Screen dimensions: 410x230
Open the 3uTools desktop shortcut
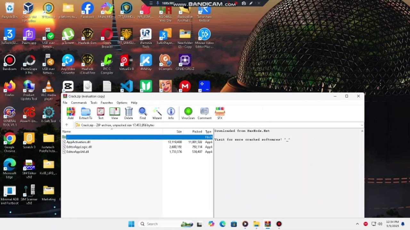point(10,36)
